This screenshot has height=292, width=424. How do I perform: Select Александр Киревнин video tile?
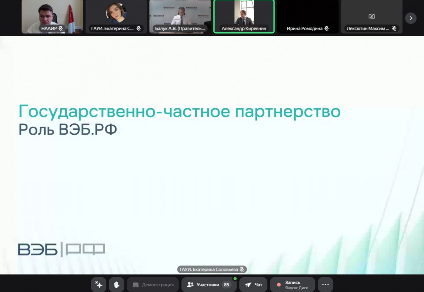[244, 14]
